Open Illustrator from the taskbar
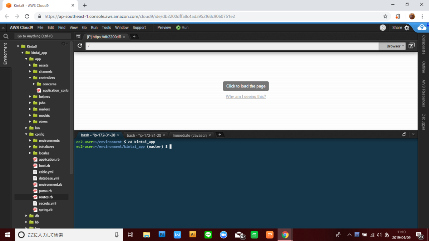The height and width of the screenshot is (241, 429). coord(193,235)
